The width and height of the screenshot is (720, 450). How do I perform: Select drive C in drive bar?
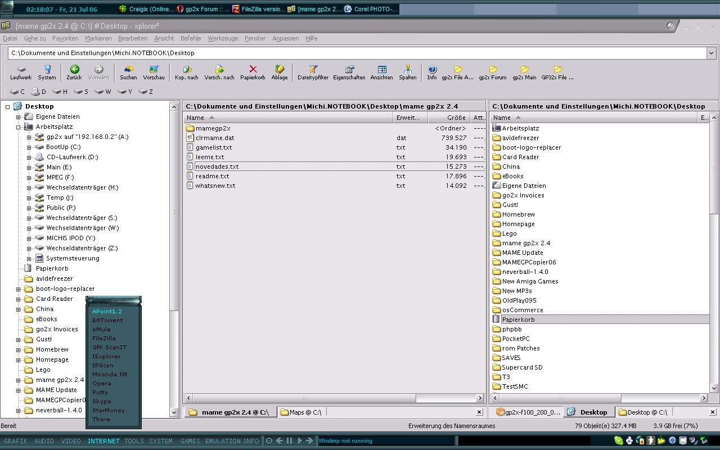(17, 92)
